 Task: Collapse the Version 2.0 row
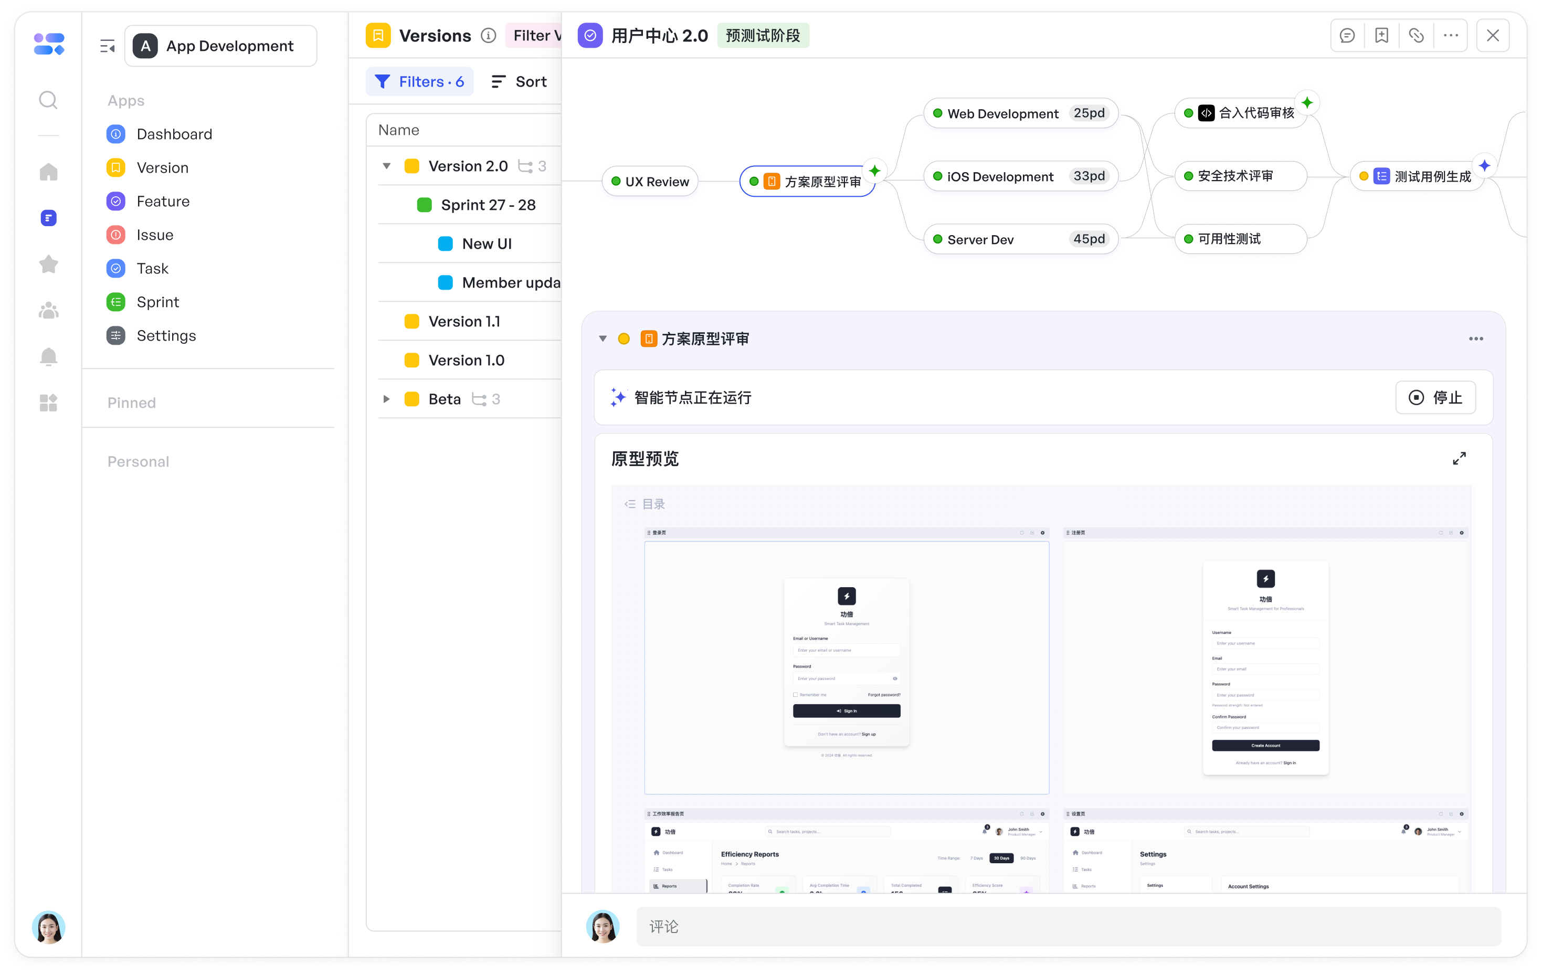point(386,166)
